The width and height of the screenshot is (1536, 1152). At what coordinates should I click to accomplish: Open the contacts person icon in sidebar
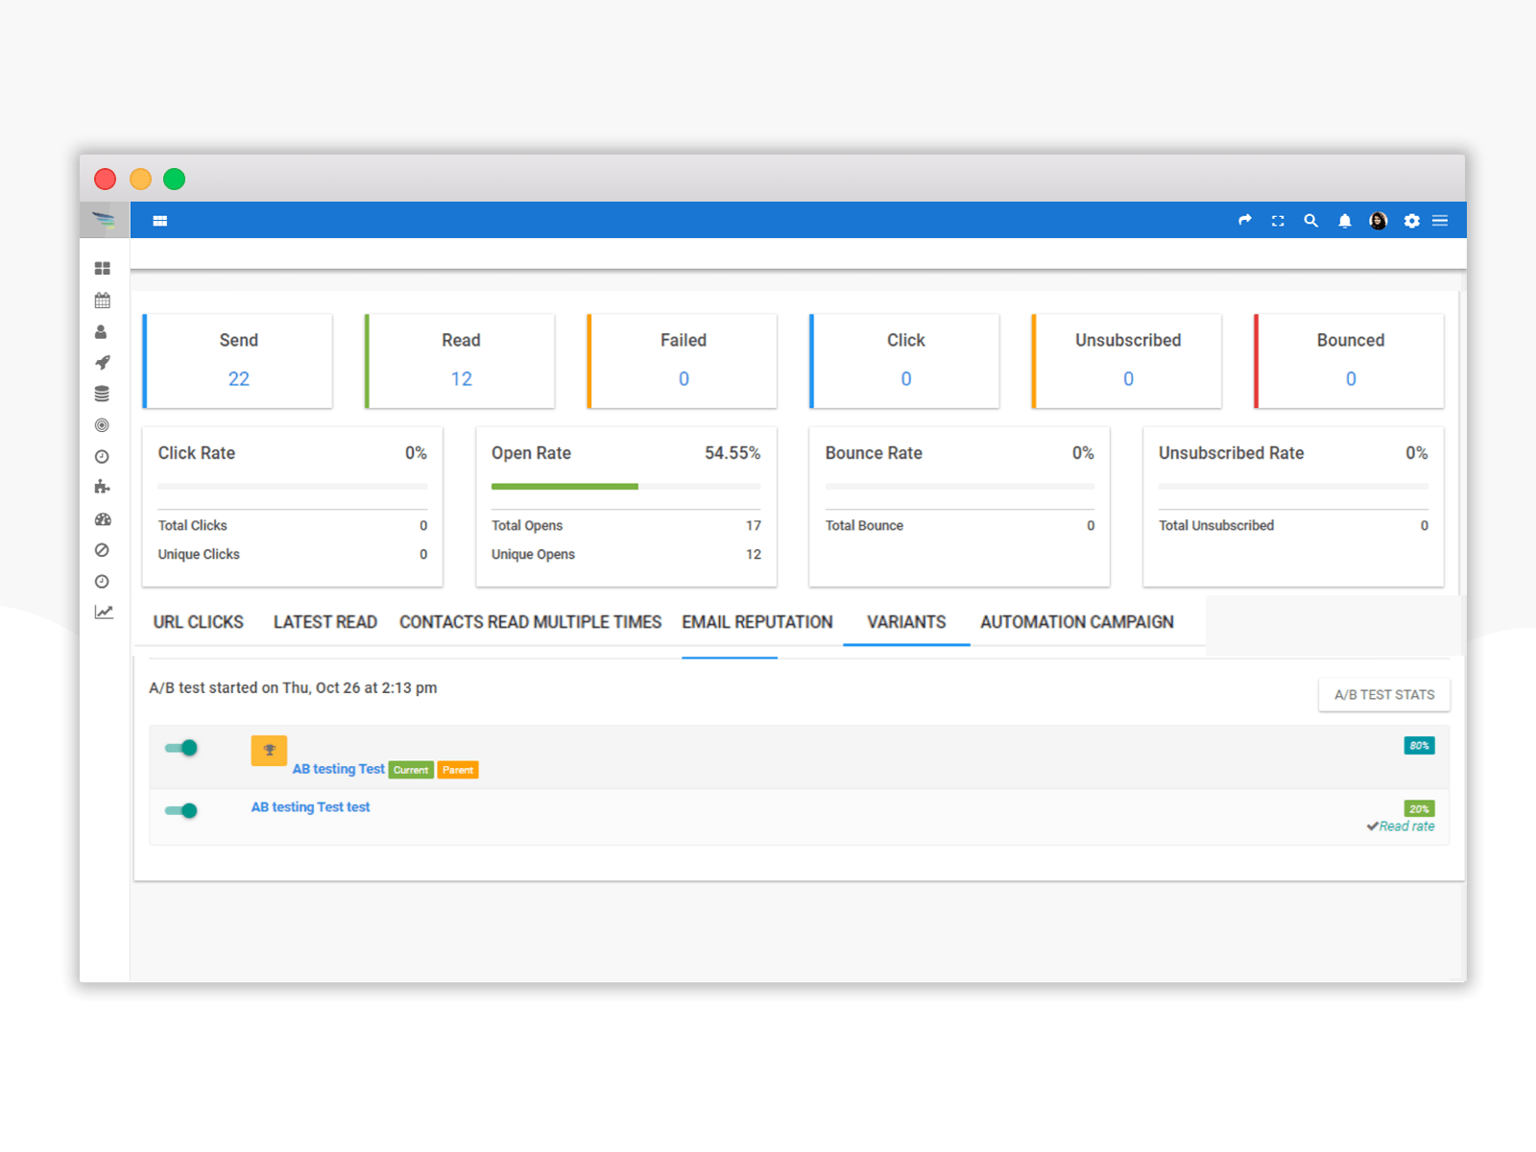tap(101, 332)
